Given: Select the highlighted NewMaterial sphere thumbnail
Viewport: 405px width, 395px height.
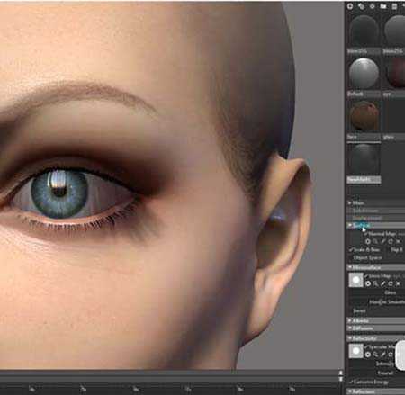Looking at the screenshot, I should [364, 159].
